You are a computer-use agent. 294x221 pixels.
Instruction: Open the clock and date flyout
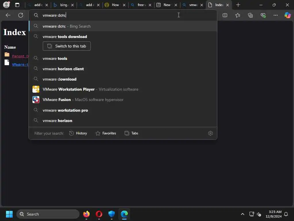(274, 214)
